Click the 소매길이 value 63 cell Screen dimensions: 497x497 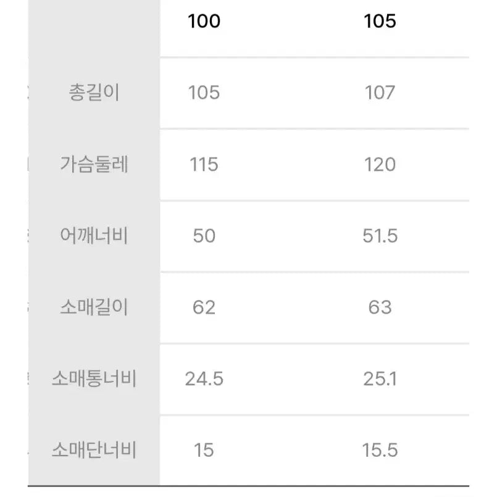[380, 307]
